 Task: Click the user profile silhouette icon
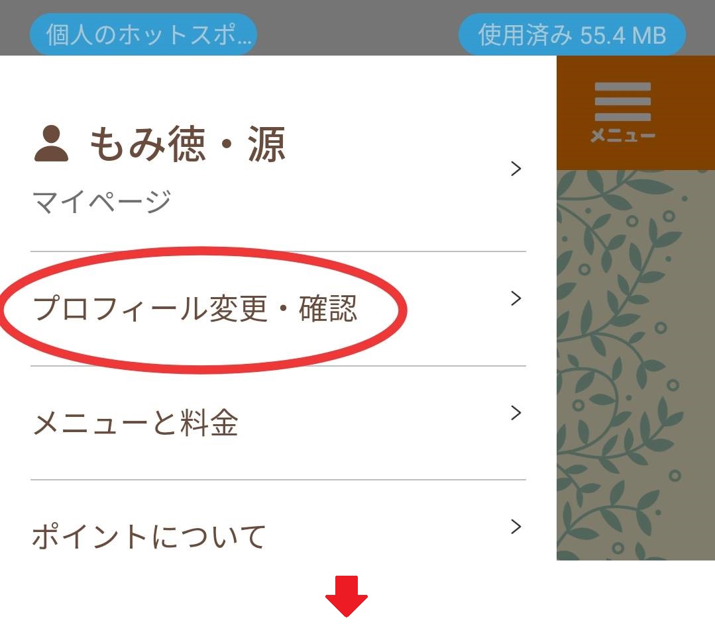pos(51,144)
